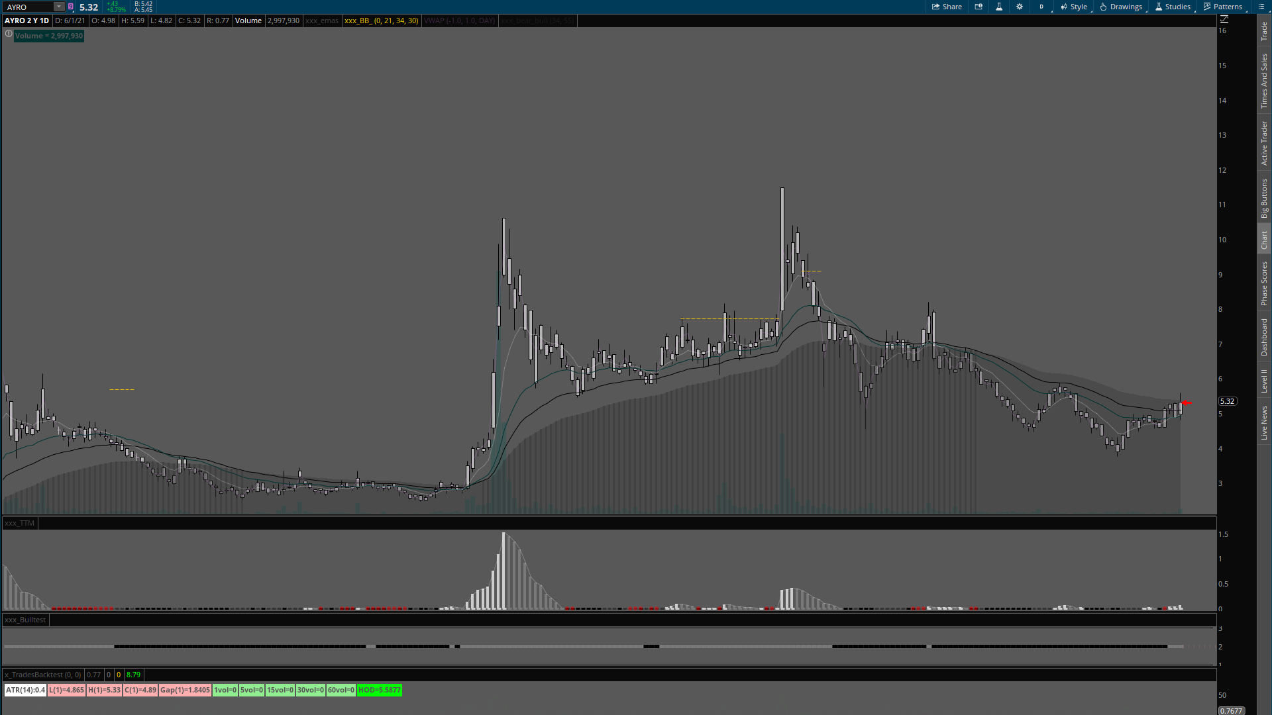Expand the AYRO symbol dropdown arrow
The width and height of the screenshot is (1272, 715).
click(x=59, y=7)
